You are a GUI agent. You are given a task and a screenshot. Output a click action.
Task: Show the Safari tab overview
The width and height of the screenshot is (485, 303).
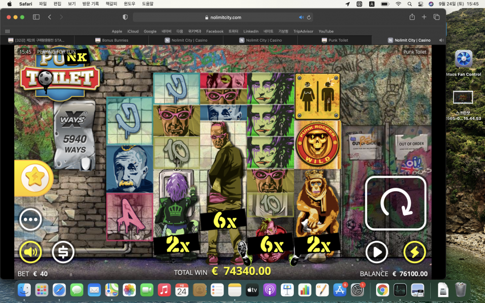(x=436, y=17)
